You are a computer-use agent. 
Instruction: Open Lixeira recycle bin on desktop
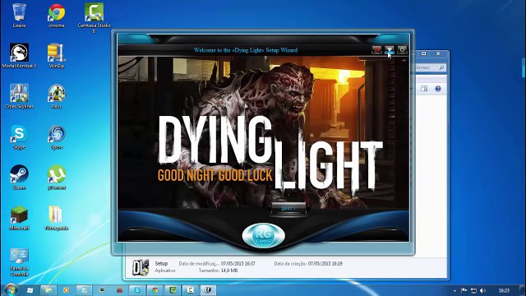pyautogui.click(x=19, y=15)
